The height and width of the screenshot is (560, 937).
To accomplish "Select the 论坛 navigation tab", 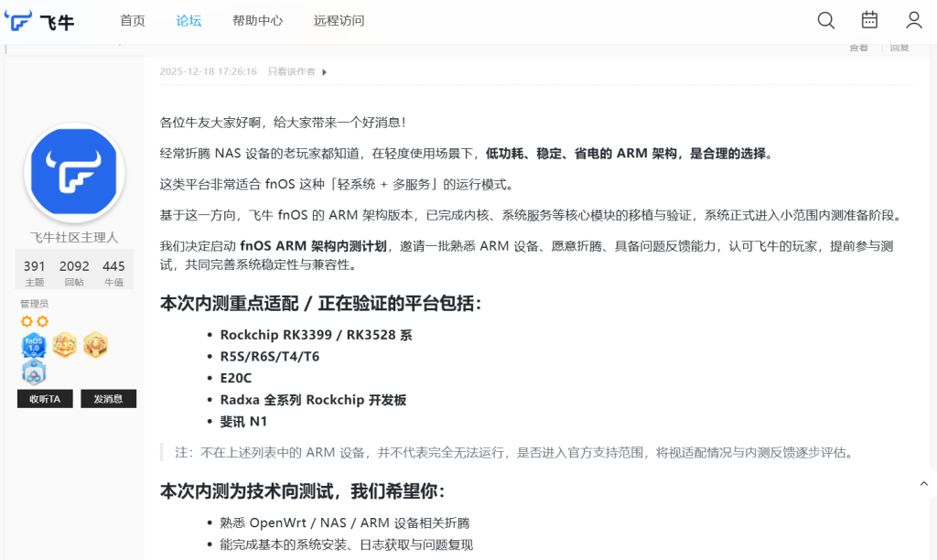I will (188, 21).
